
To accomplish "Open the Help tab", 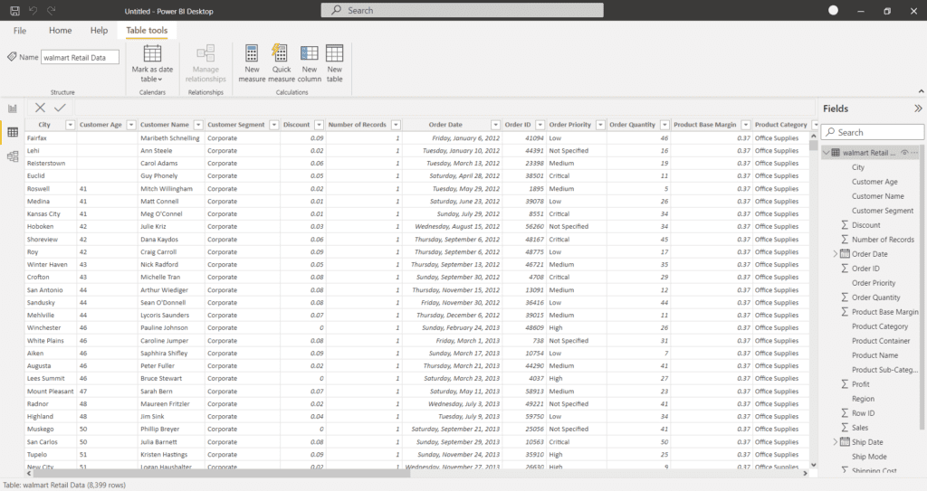I will [x=99, y=30].
